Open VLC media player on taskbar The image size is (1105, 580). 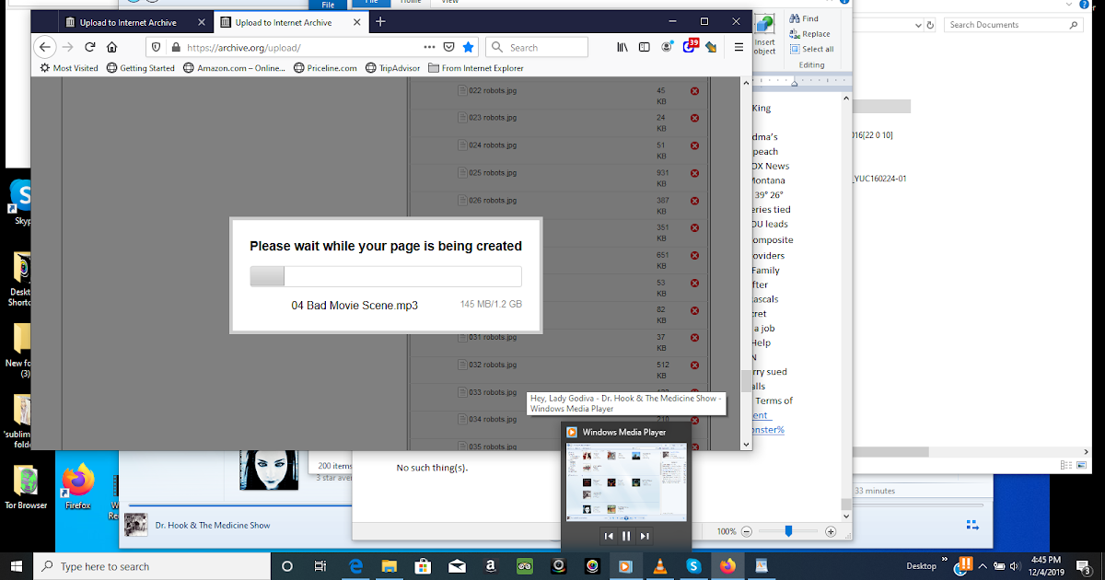click(x=660, y=566)
